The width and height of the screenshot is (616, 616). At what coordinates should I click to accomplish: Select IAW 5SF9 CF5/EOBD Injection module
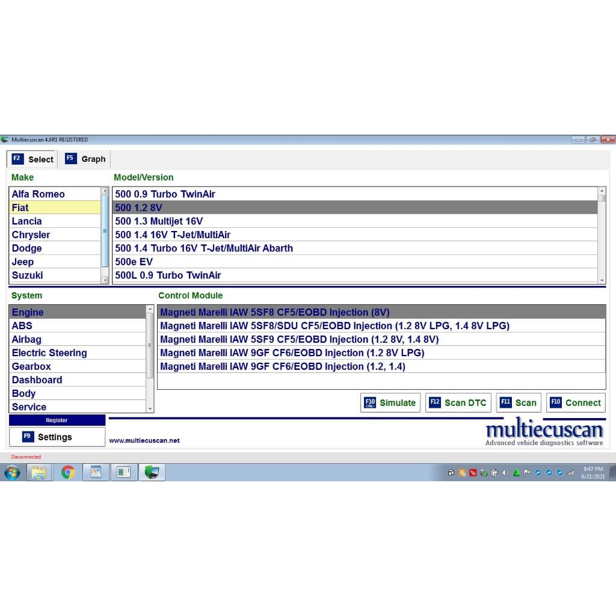click(381, 339)
